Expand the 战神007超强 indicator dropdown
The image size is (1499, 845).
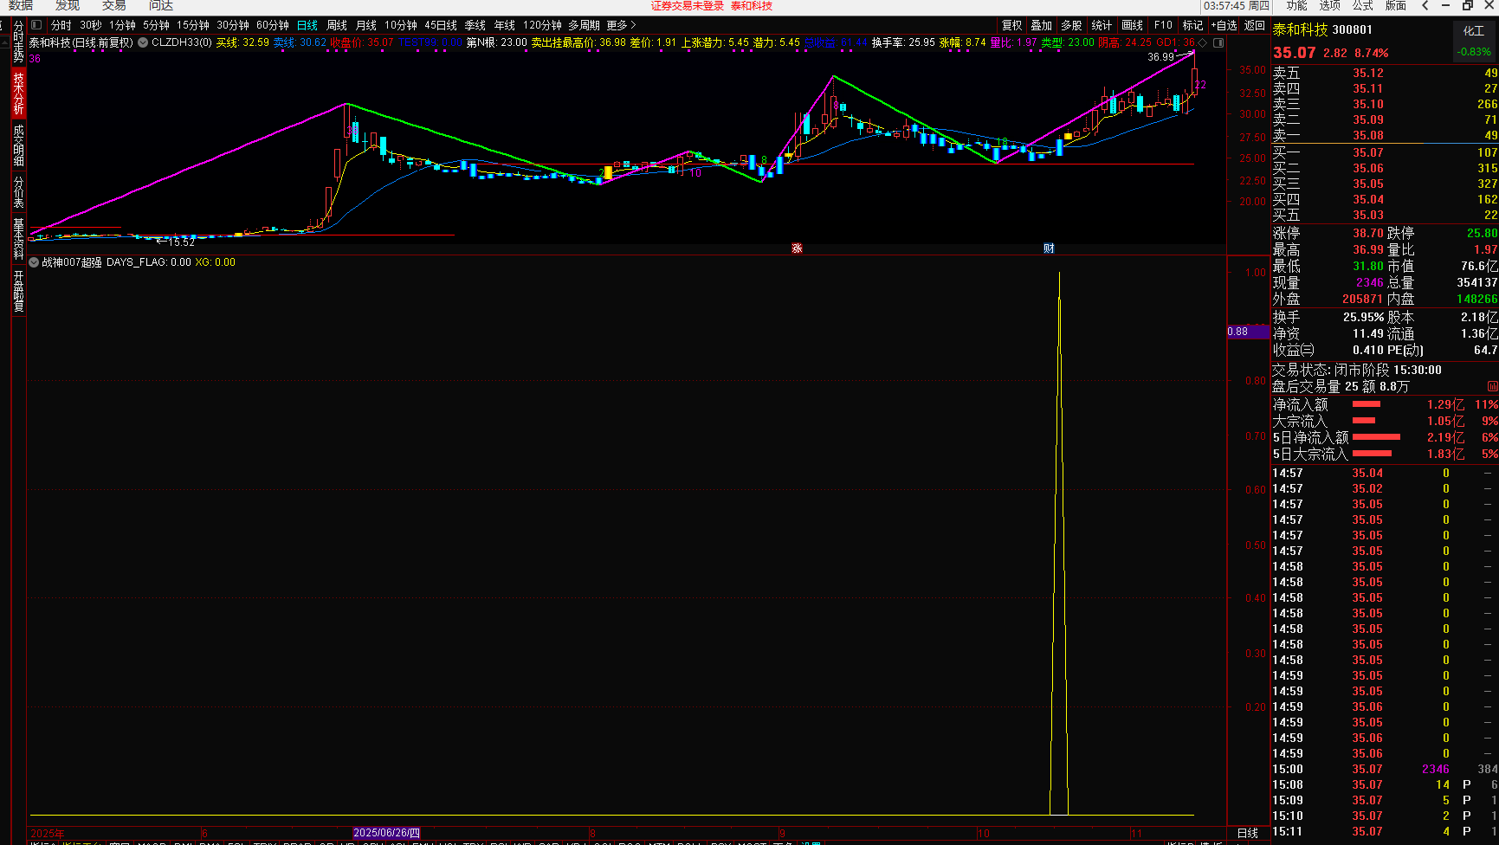34,262
